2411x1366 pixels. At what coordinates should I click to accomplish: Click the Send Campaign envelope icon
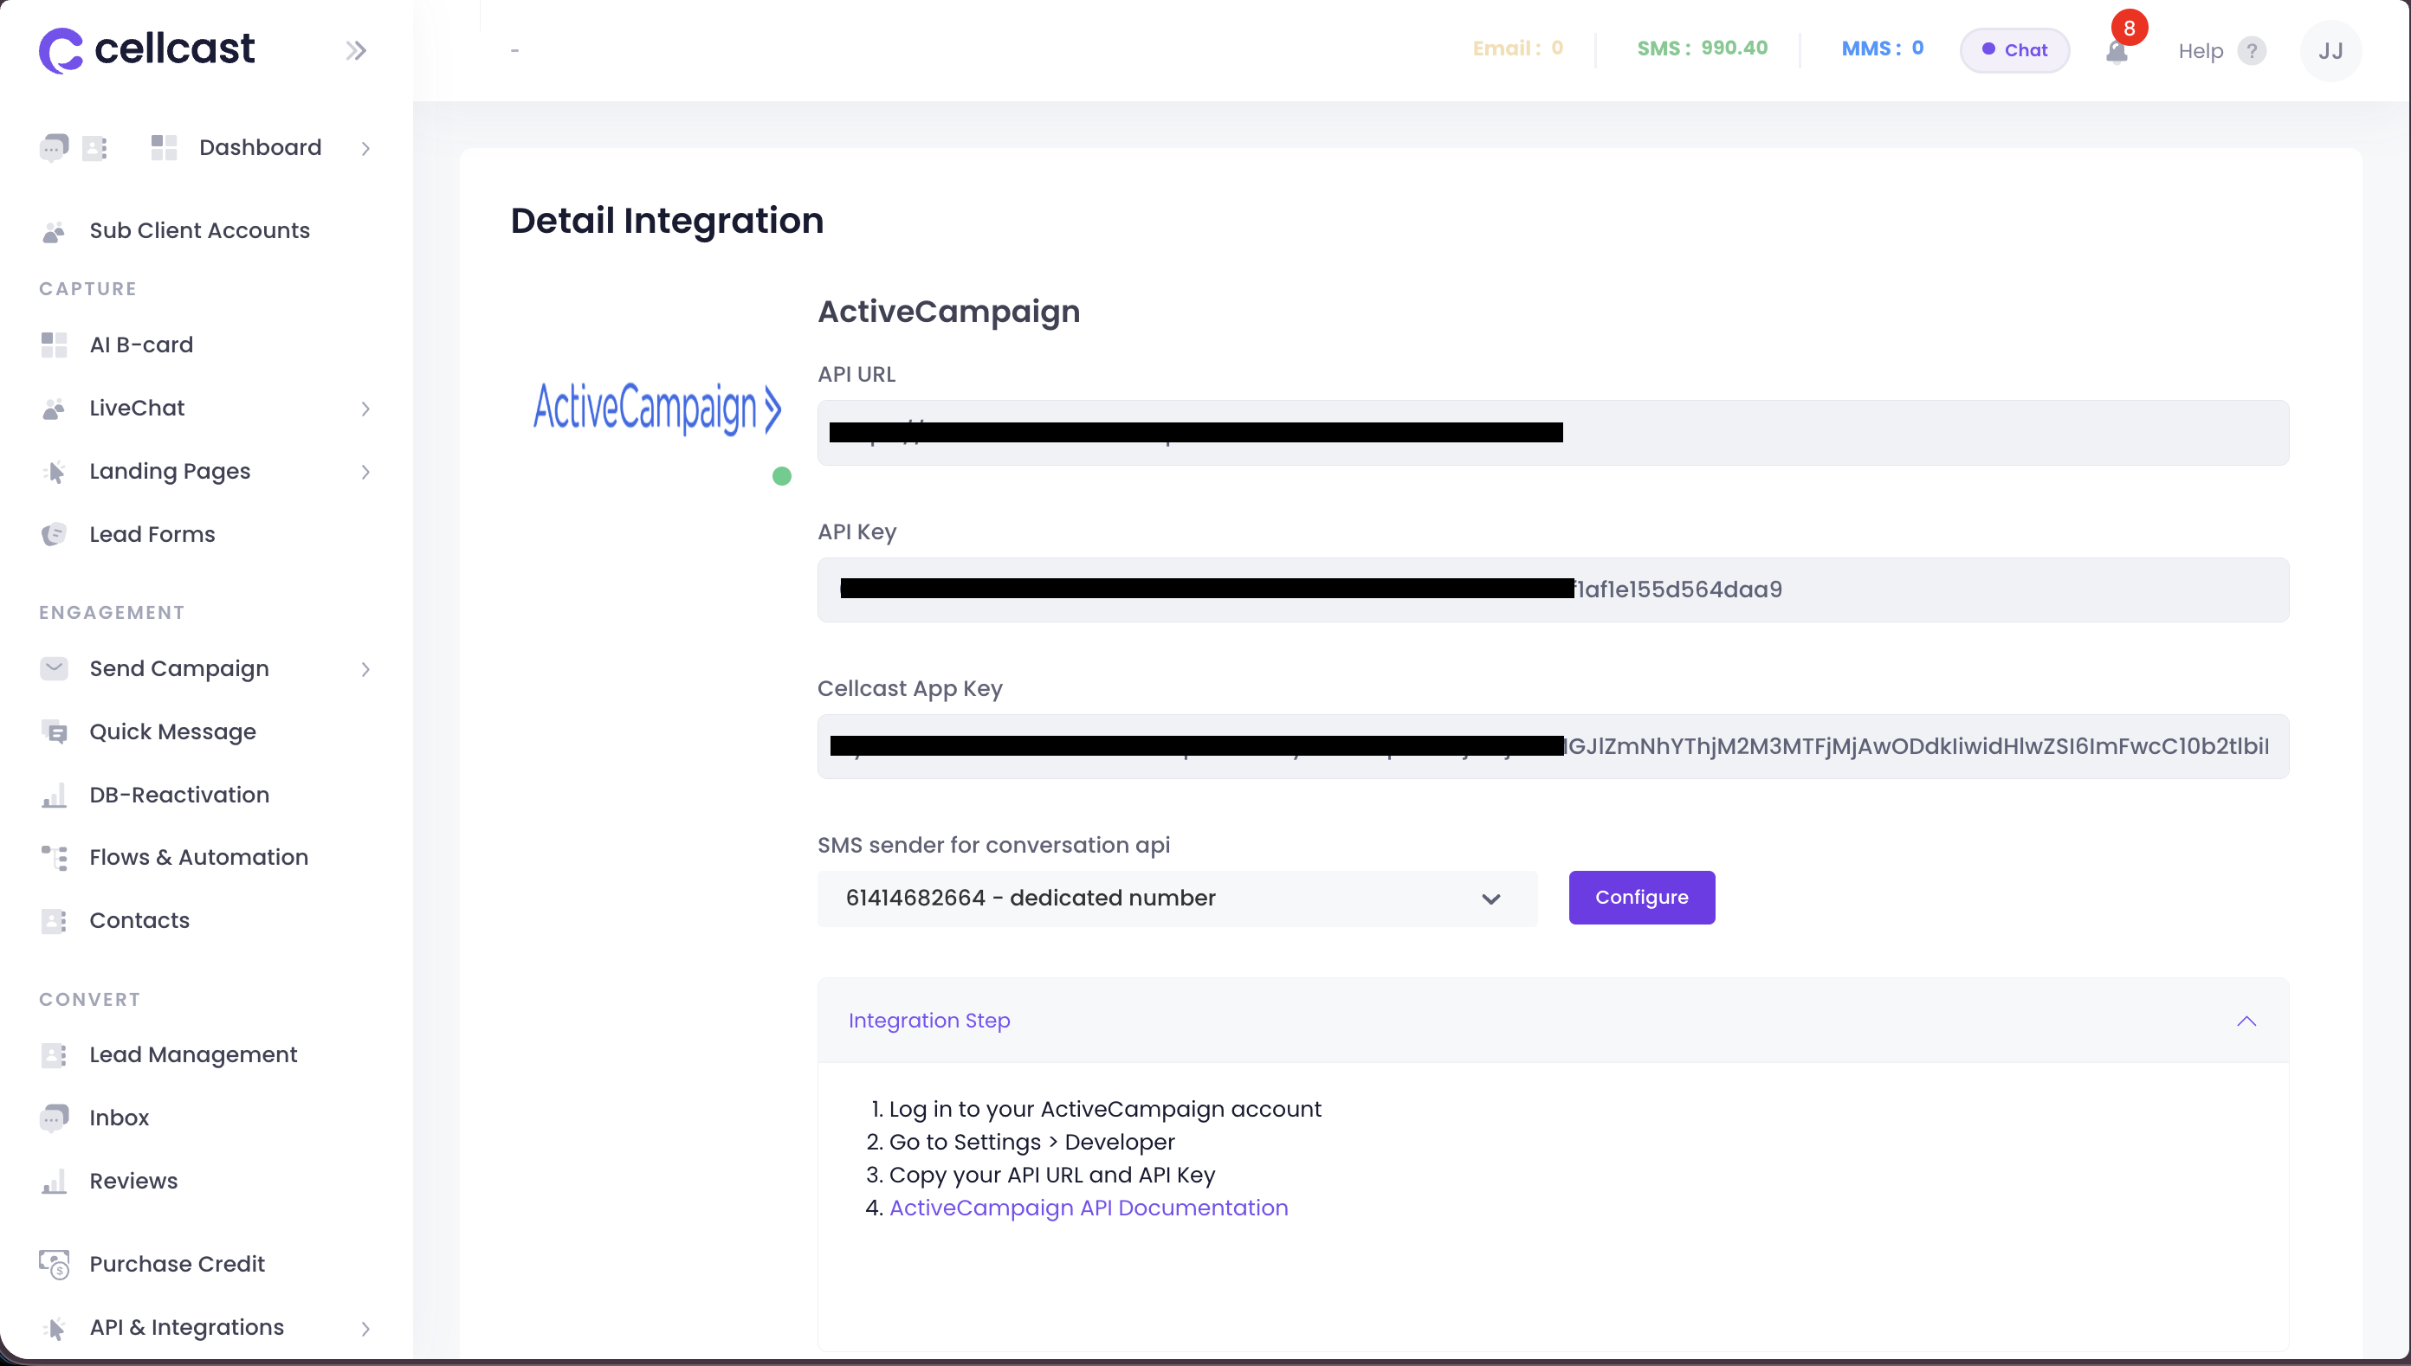[54, 669]
